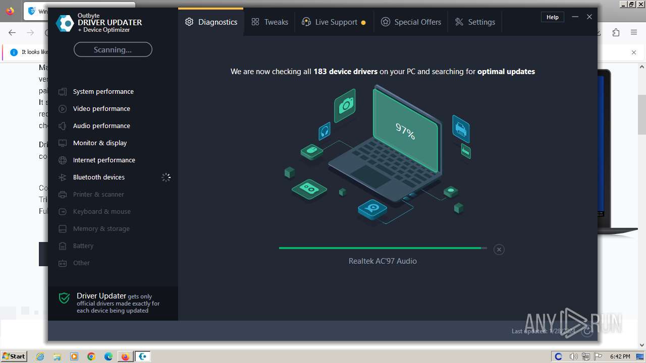Select Audio performance category
This screenshot has width=646, height=363.
pos(101,126)
